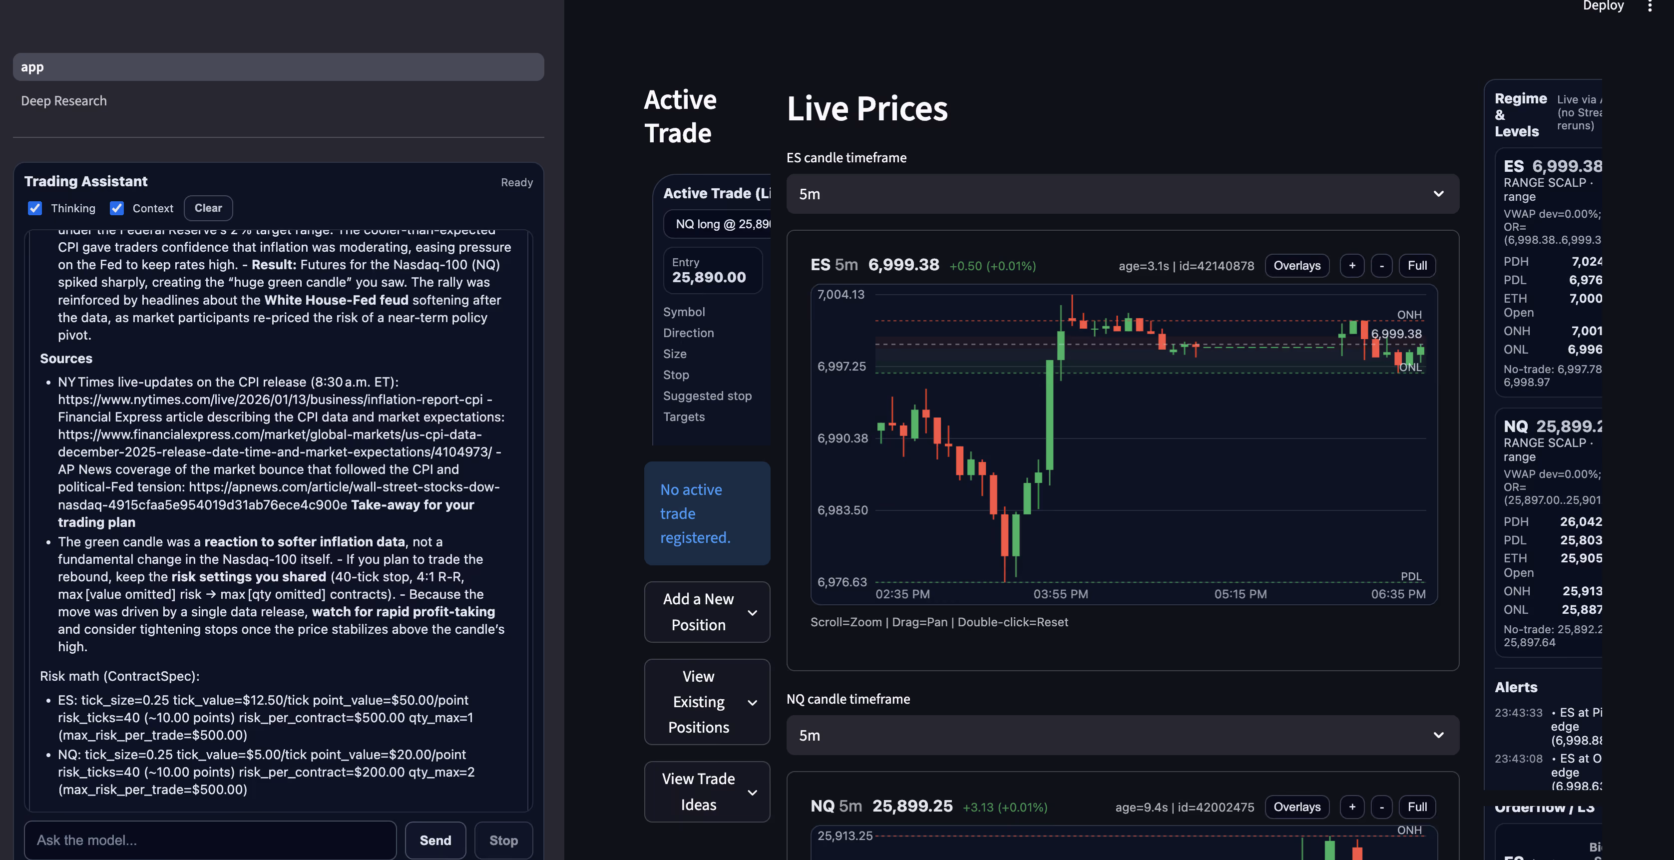Open the three-dot main menu

click(x=1650, y=6)
